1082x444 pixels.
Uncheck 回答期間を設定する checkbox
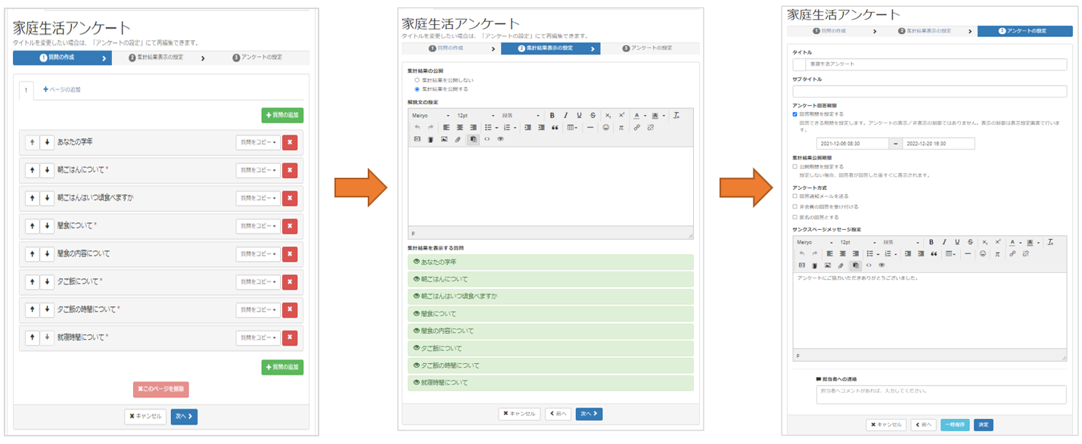click(794, 114)
